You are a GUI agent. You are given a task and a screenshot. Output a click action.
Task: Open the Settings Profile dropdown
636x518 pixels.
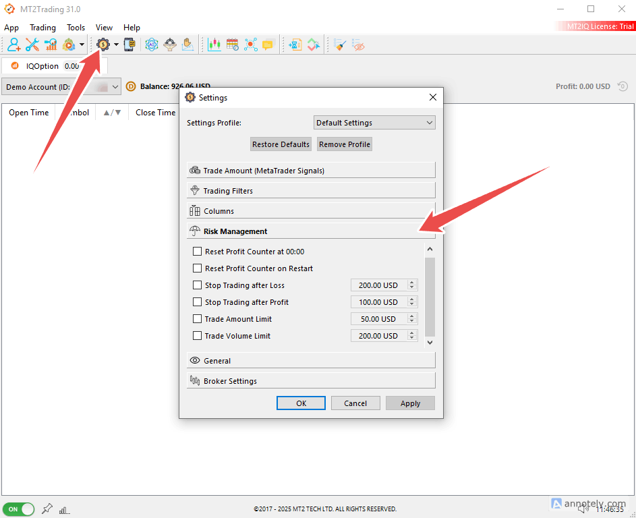[374, 123]
